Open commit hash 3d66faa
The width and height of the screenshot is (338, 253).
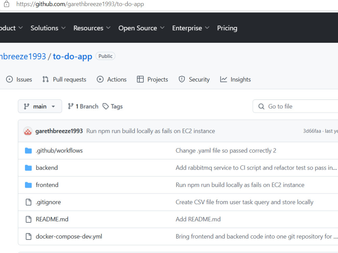pyautogui.click(x=312, y=131)
